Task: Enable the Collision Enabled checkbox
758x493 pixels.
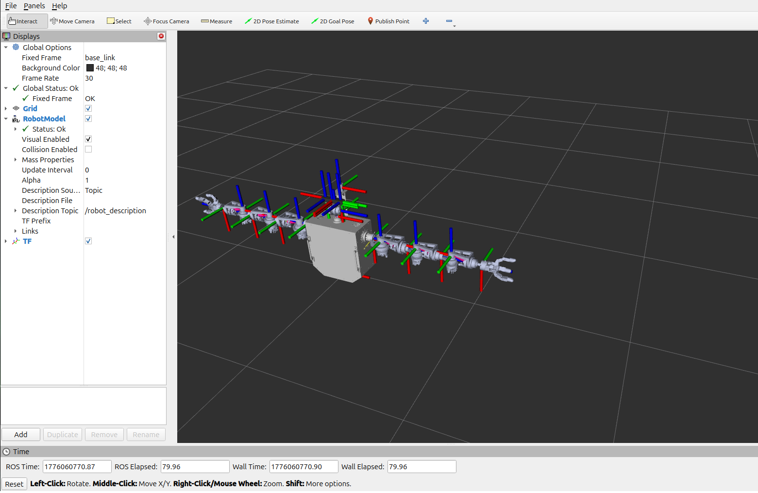Action: pos(88,150)
